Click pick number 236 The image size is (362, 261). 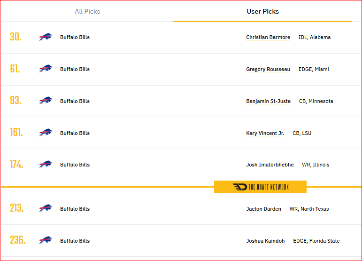(17, 240)
